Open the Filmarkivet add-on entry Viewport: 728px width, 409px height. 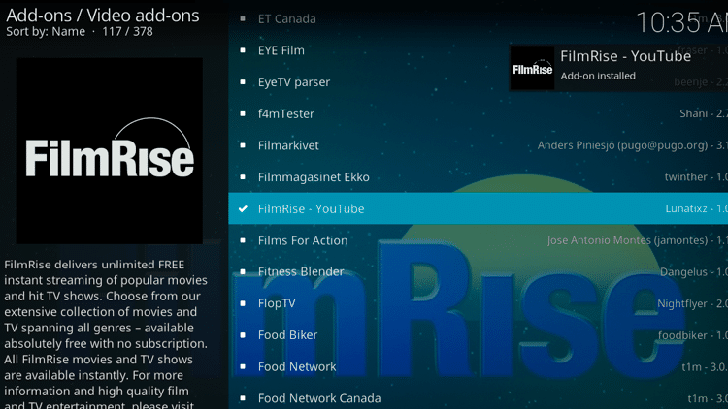tap(288, 145)
